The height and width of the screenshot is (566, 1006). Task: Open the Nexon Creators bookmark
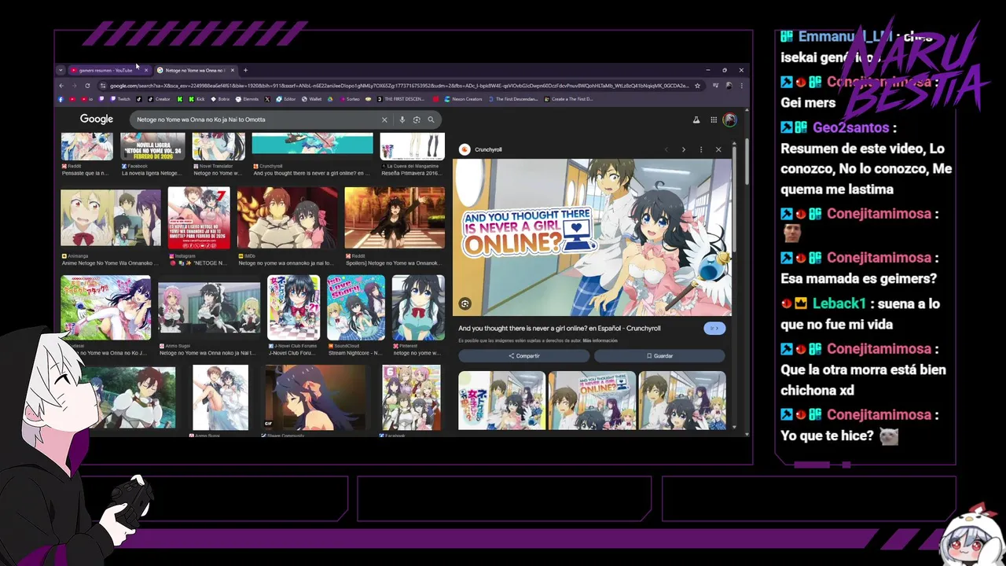pos(463,99)
